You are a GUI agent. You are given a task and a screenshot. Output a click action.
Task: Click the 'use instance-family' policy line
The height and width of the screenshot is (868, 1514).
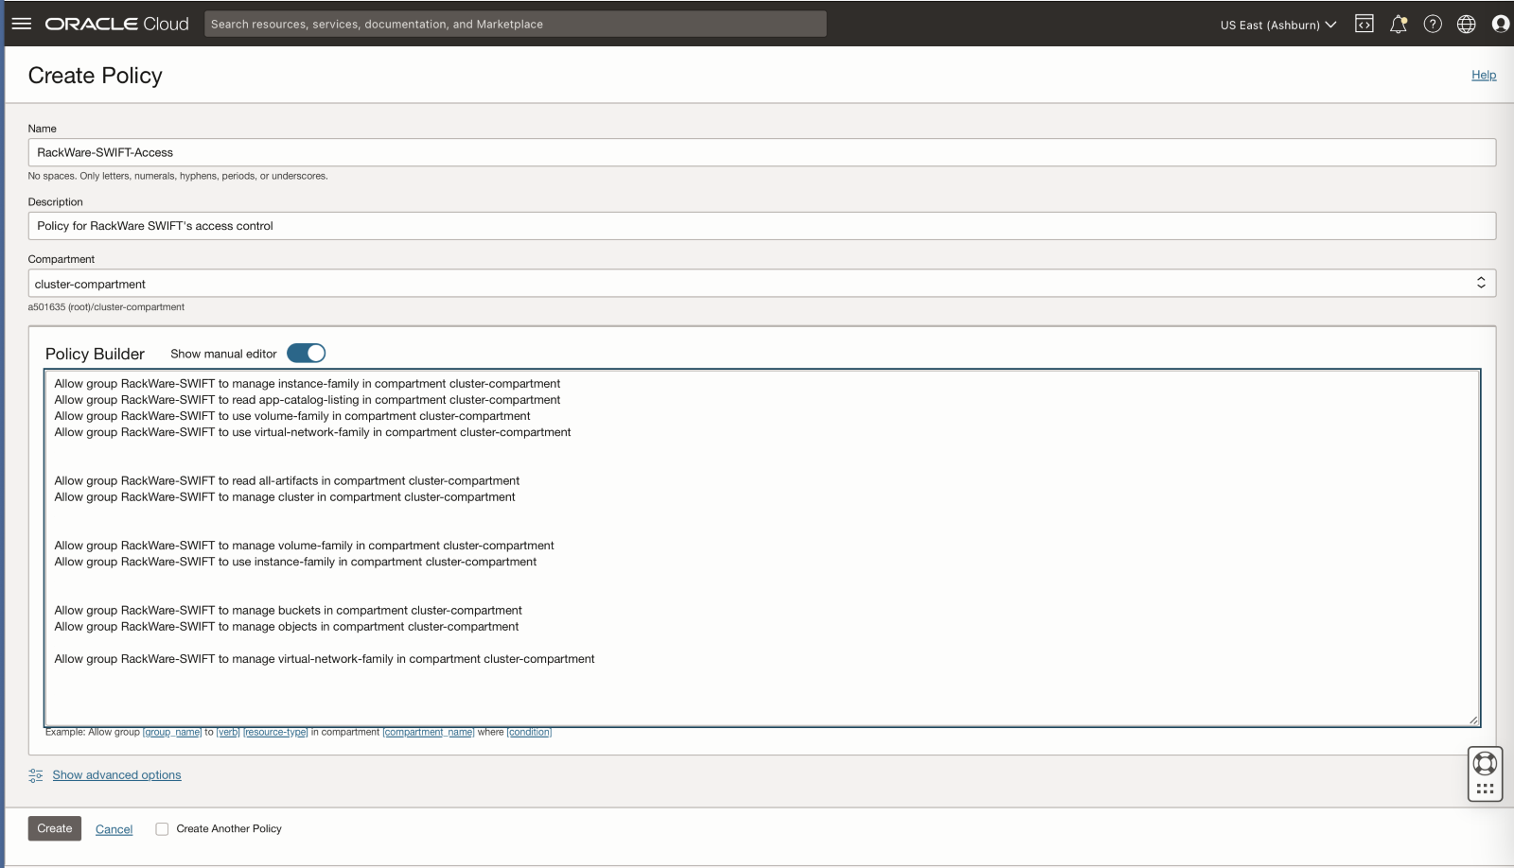[x=295, y=562]
